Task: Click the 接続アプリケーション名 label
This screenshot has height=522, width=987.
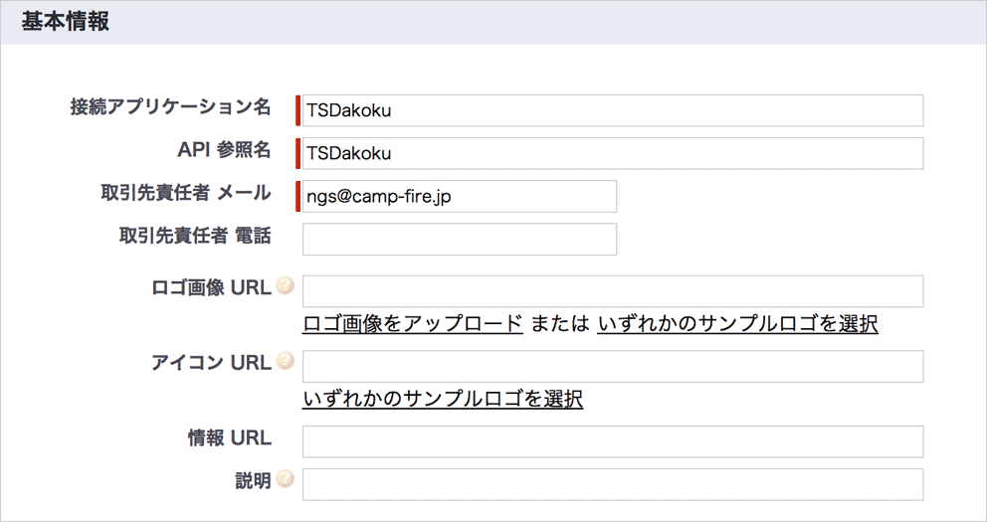Action: 170,106
